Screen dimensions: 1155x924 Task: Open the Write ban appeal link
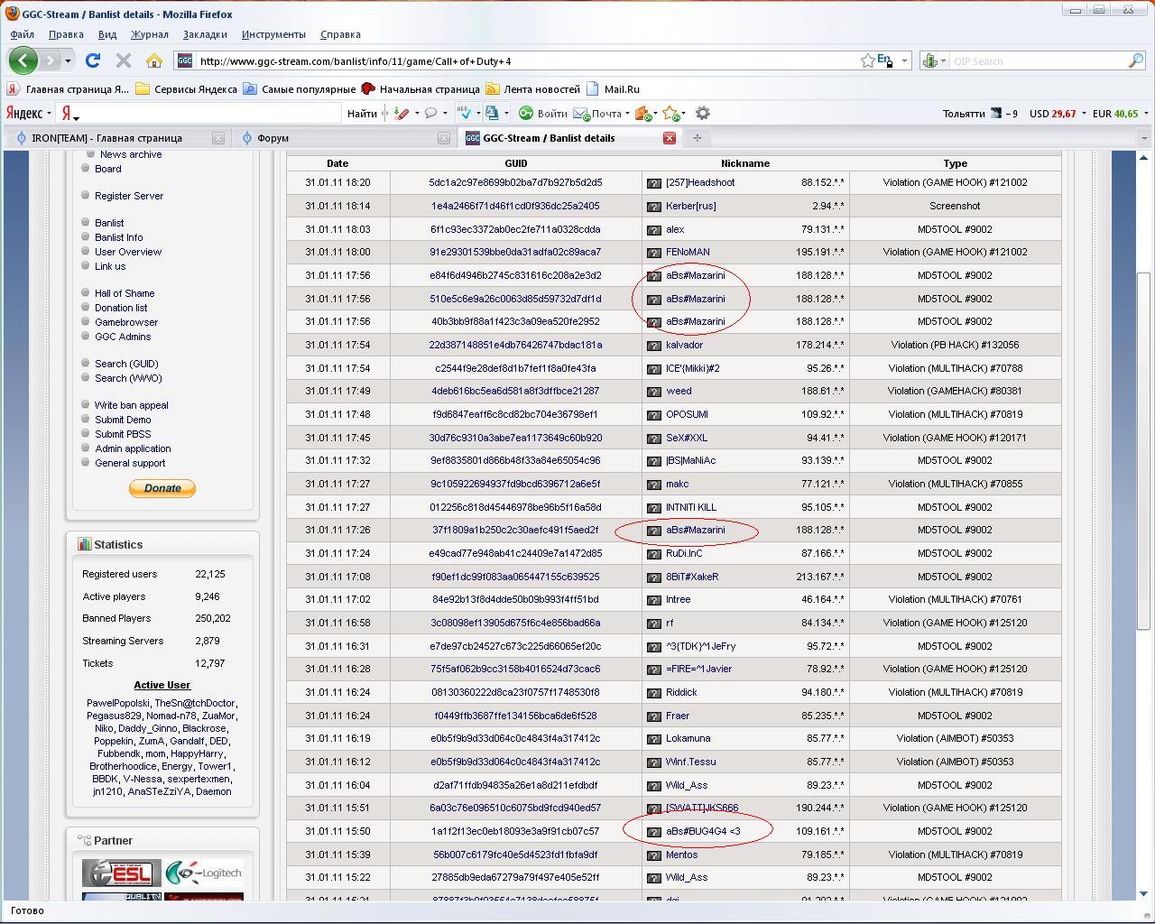(131, 405)
